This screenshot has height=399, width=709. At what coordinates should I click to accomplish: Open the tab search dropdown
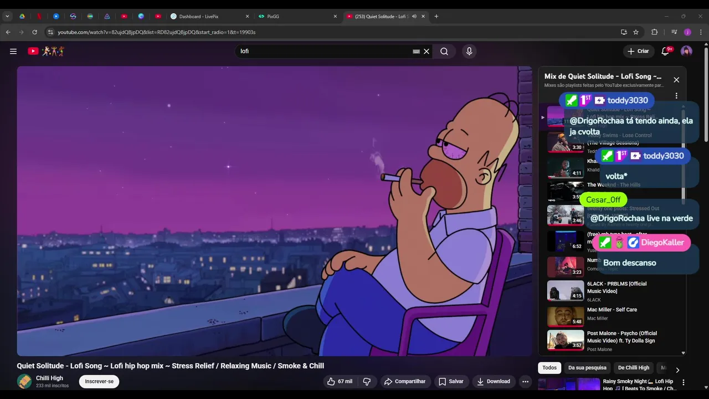coord(7,16)
